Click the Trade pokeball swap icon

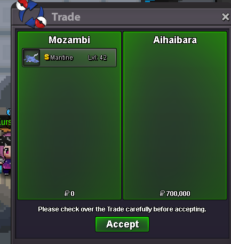(31, 14)
